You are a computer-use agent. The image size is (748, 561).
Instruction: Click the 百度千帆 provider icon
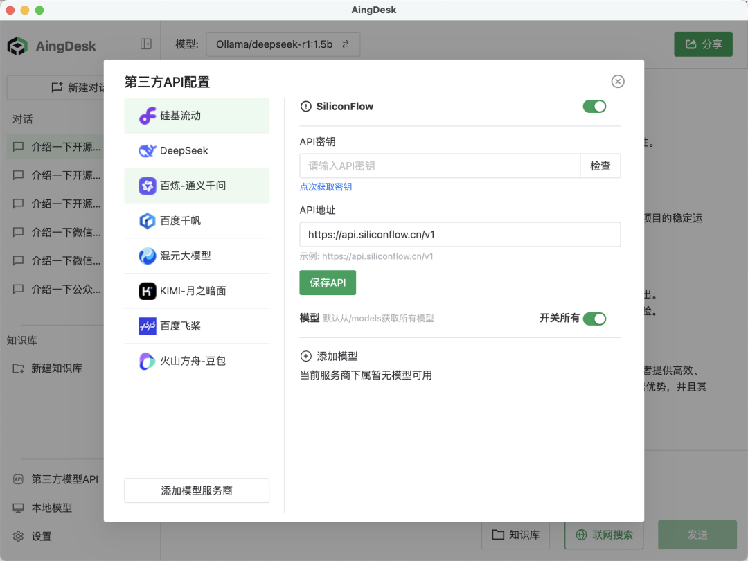[x=148, y=221]
